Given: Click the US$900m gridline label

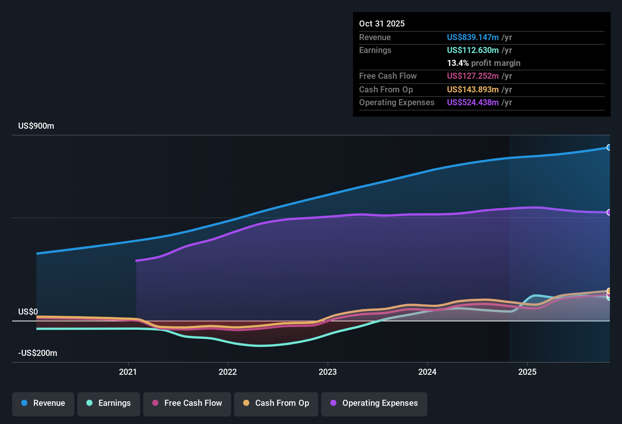Looking at the screenshot, I should [36, 126].
